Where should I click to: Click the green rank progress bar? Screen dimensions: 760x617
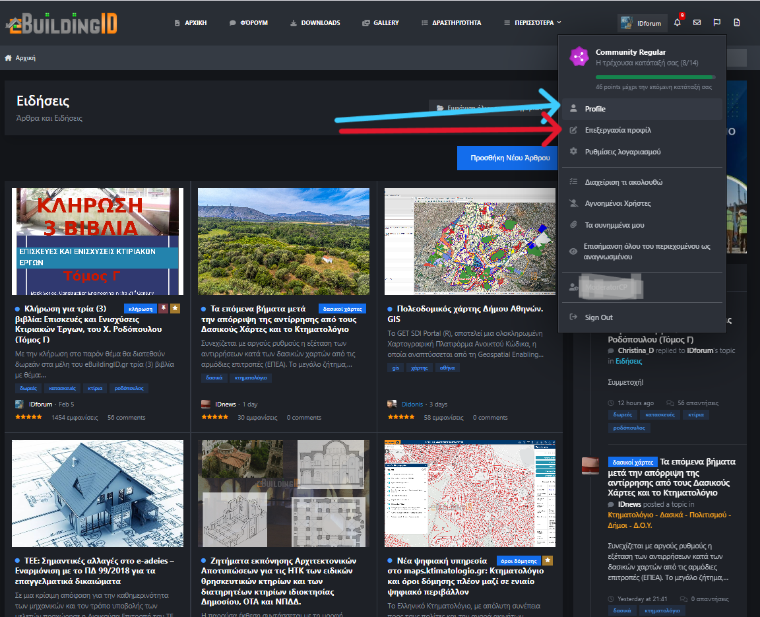(x=654, y=77)
